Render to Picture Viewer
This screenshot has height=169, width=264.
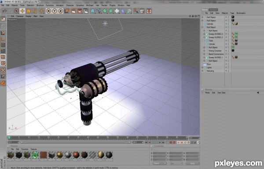[x=80, y=11]
